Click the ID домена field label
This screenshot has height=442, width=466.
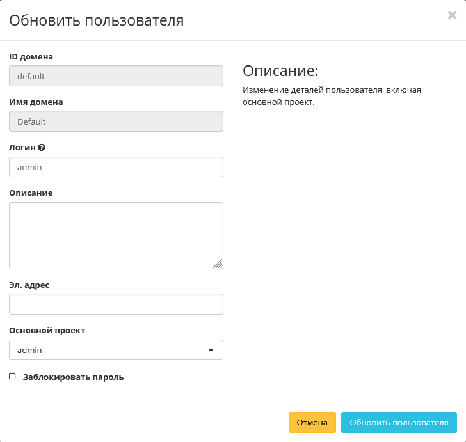point(31,56)
